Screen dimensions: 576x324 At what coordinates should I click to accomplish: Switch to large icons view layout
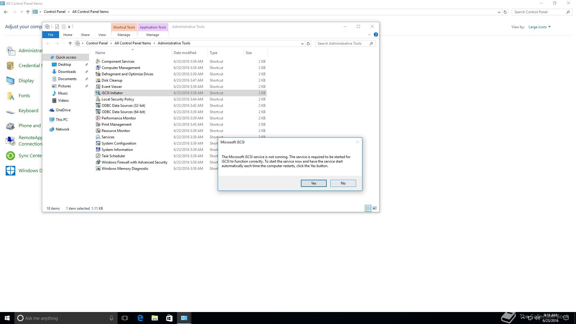(x=375, y=208)
